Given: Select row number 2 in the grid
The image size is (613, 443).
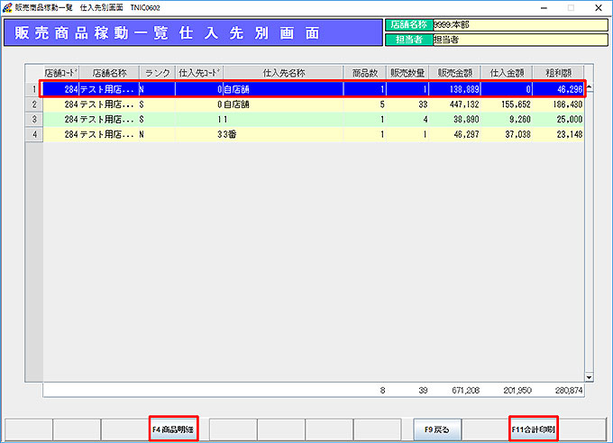Looking at the screenshot, I should click(x=34, y=104).
